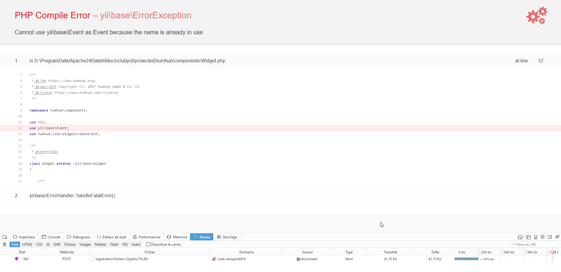Image resolution: width=561 pixels, height=272 pixels.
Task: Click the red gears error icon
Action: 537,15
